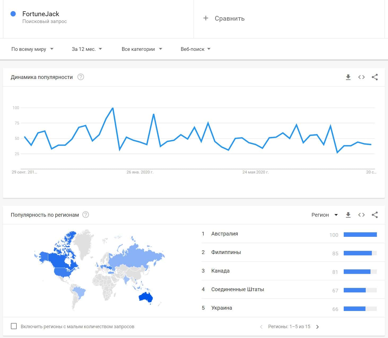Viewport: 388px width, 338px height.
Task: Click the plus icon next to Сравнить
Action: 206,18
